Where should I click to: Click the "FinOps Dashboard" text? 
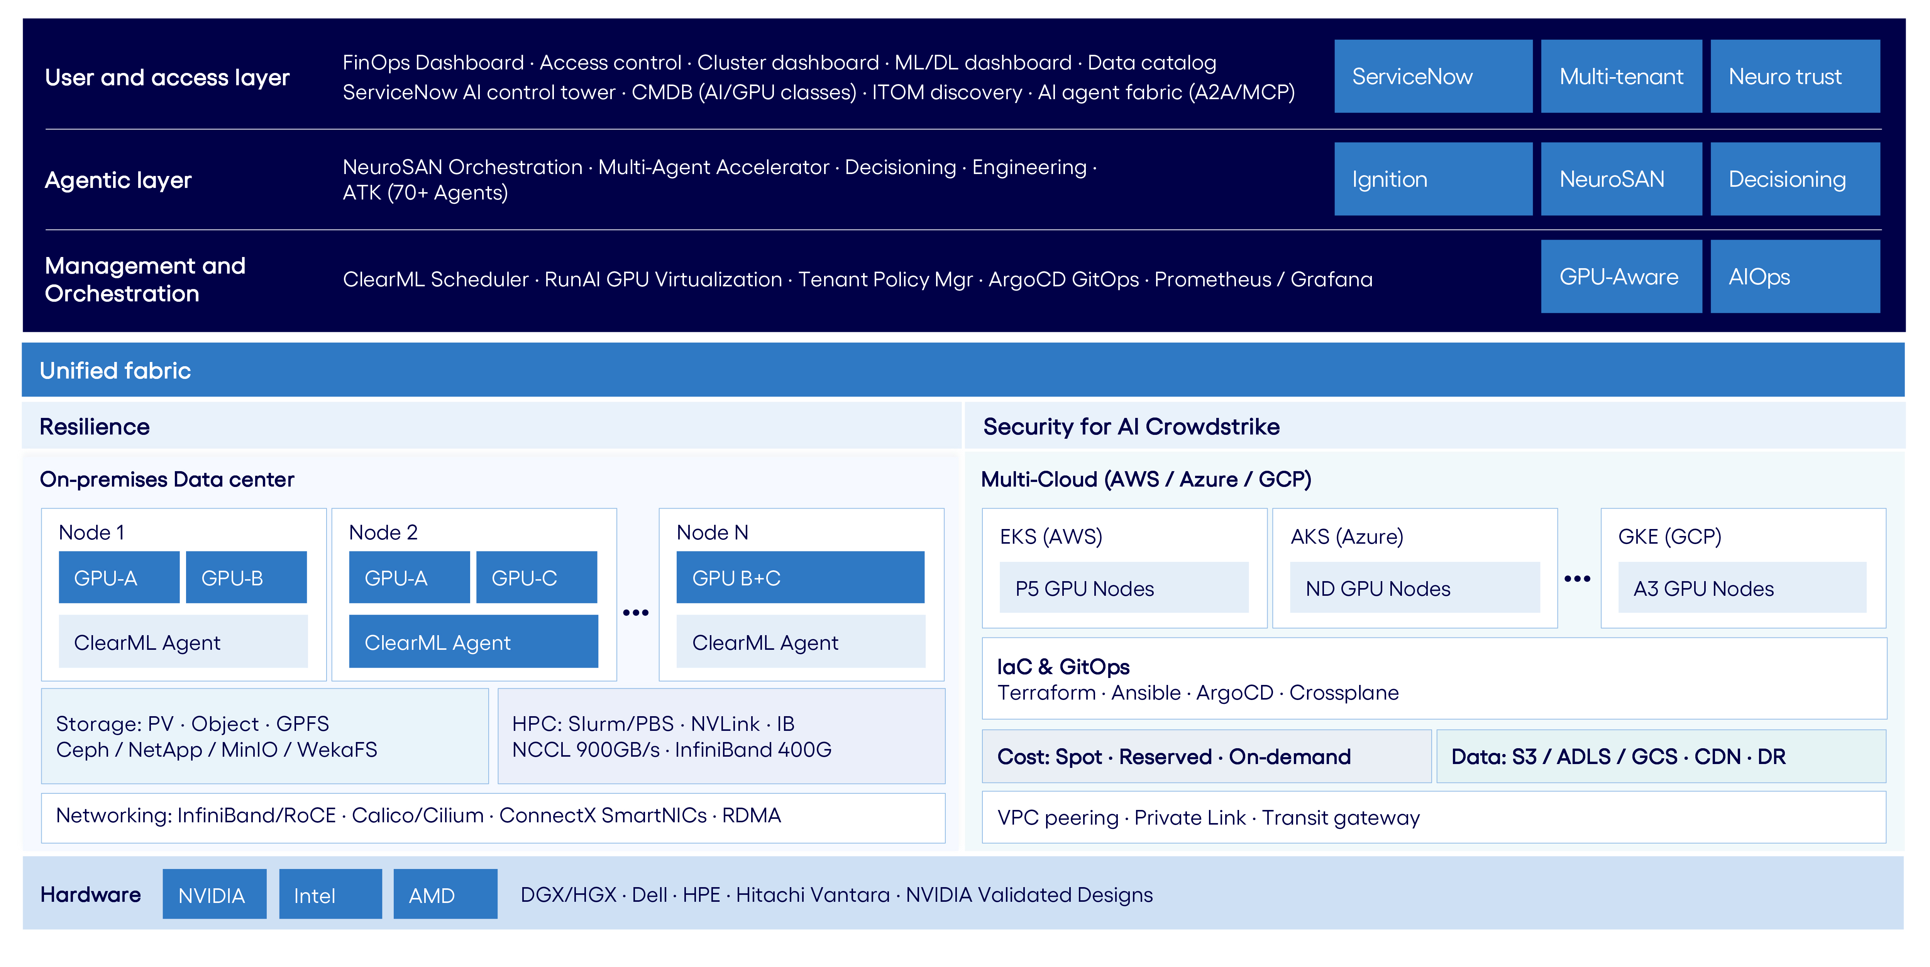pos(433,62)
